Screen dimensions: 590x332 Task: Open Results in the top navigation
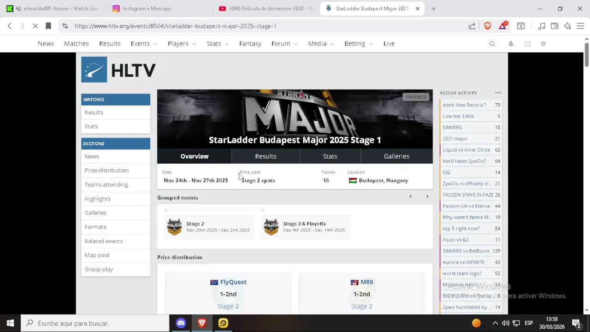coord(110,44)
